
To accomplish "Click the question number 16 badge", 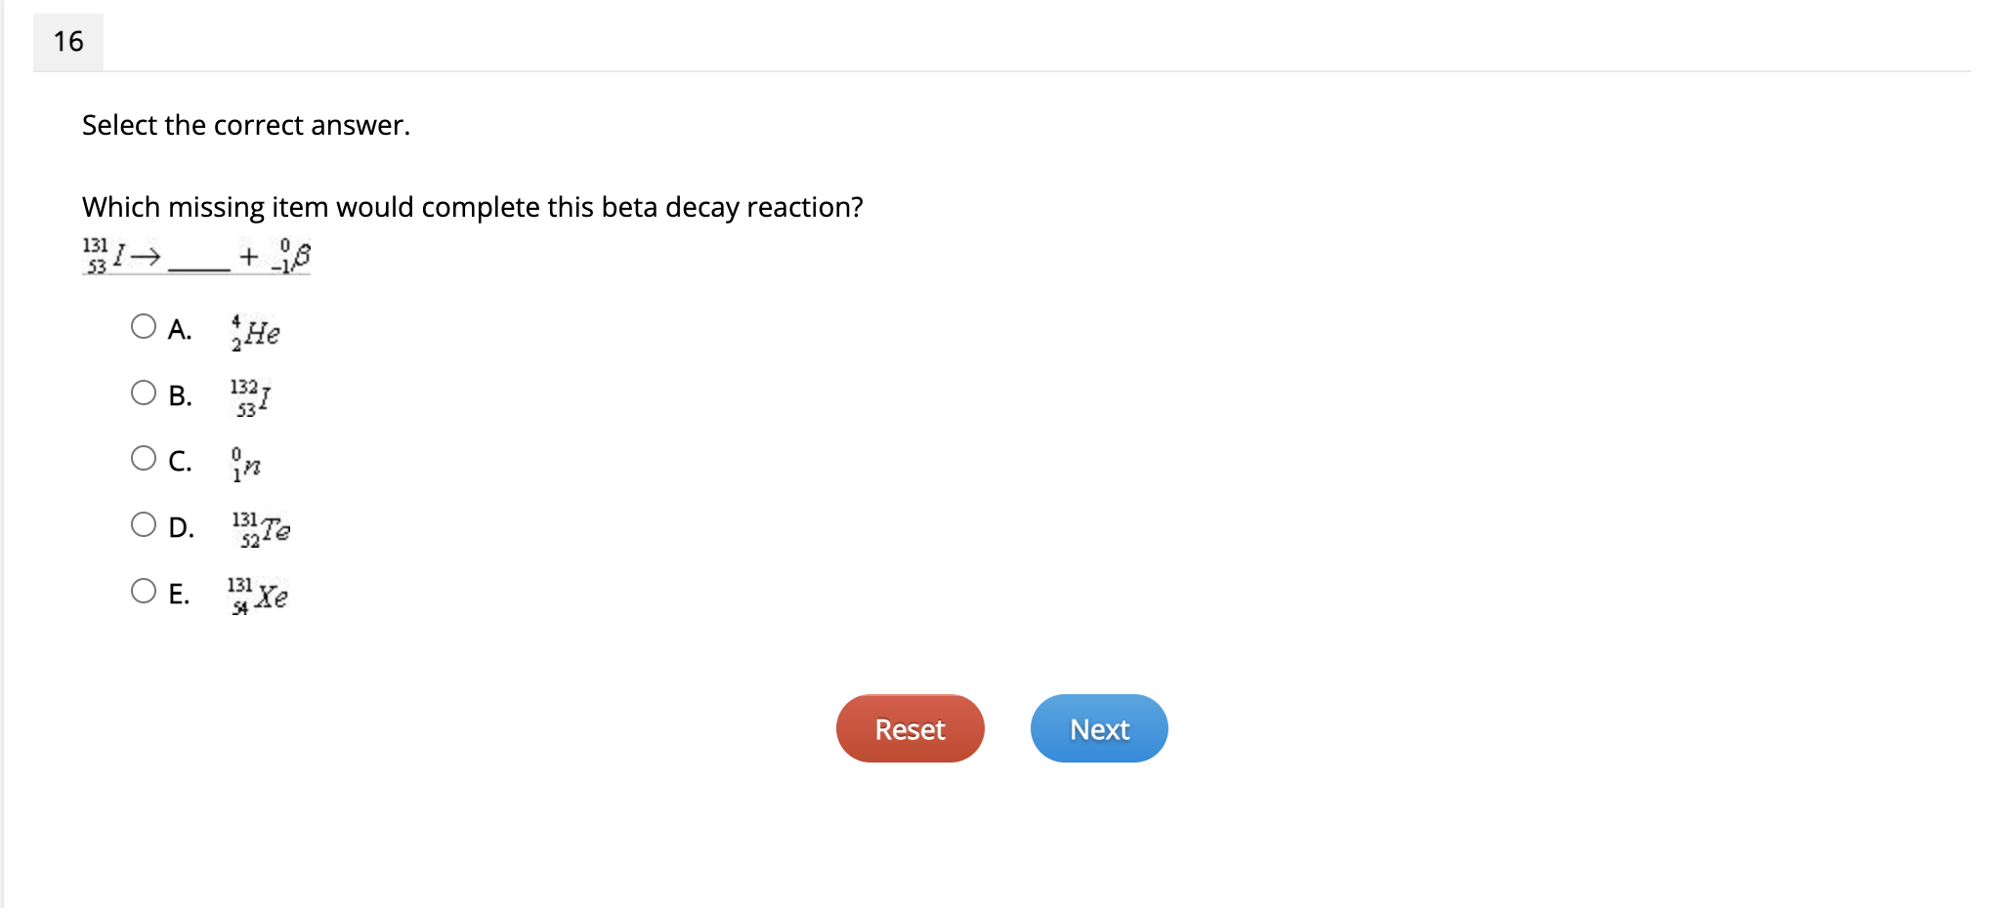I will (68, 41).
